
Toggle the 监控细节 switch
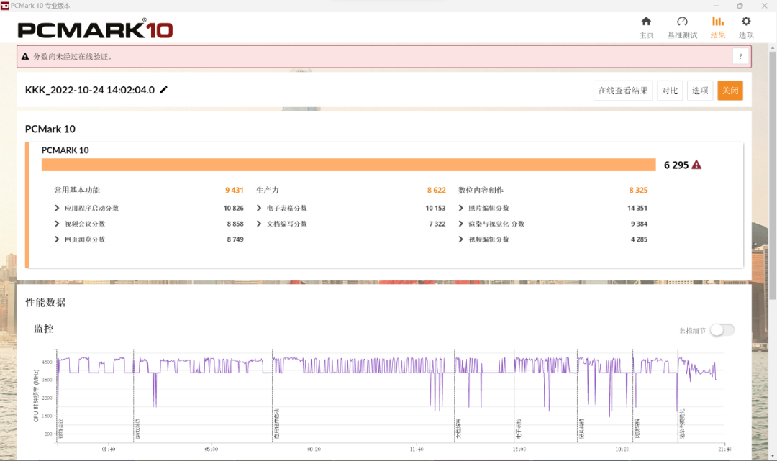(x=722, y=330)
